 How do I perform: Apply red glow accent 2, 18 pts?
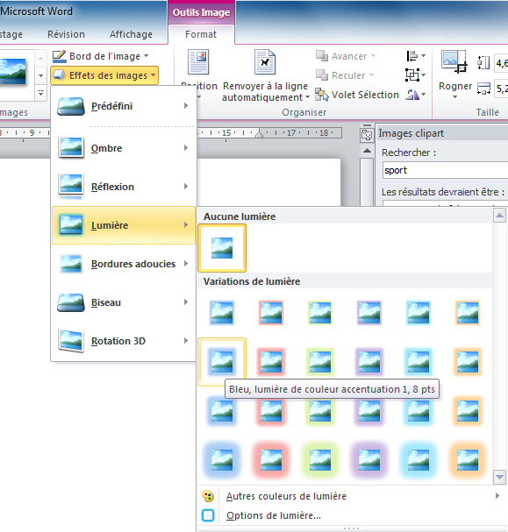[x=271, y=460]
